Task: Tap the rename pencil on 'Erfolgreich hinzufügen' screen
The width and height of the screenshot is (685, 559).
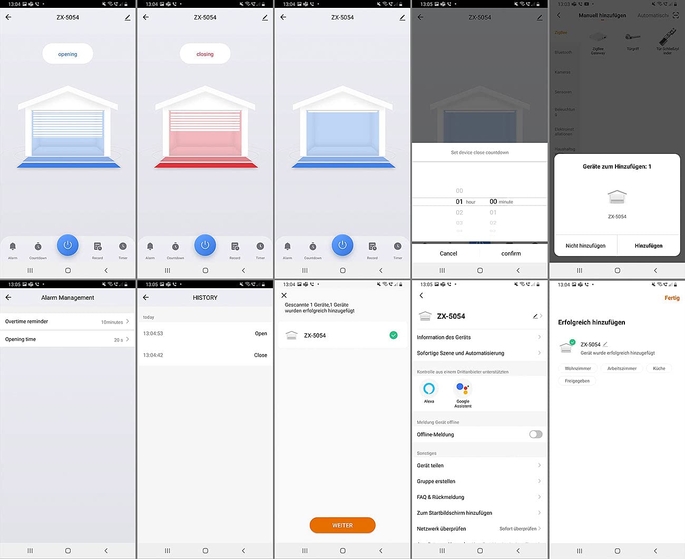Action: [605, 344]
